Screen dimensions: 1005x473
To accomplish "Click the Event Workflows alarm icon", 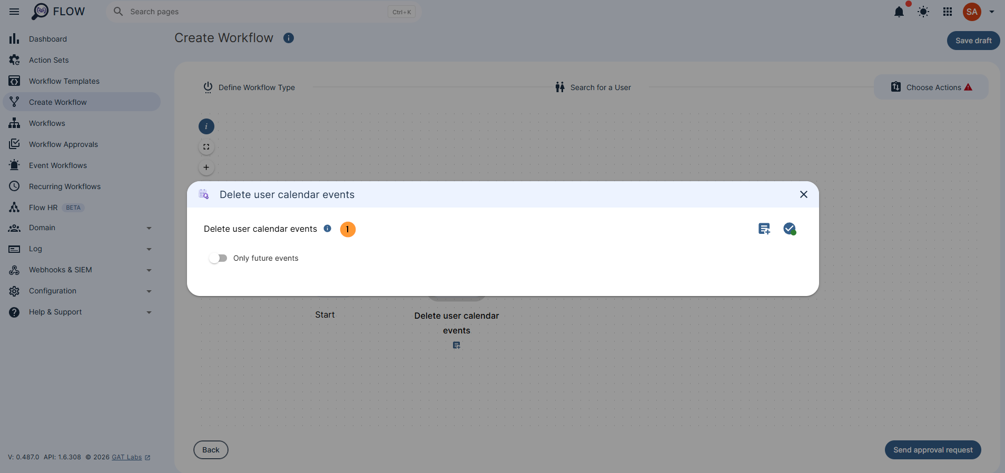I will click(x=14, y=165).
